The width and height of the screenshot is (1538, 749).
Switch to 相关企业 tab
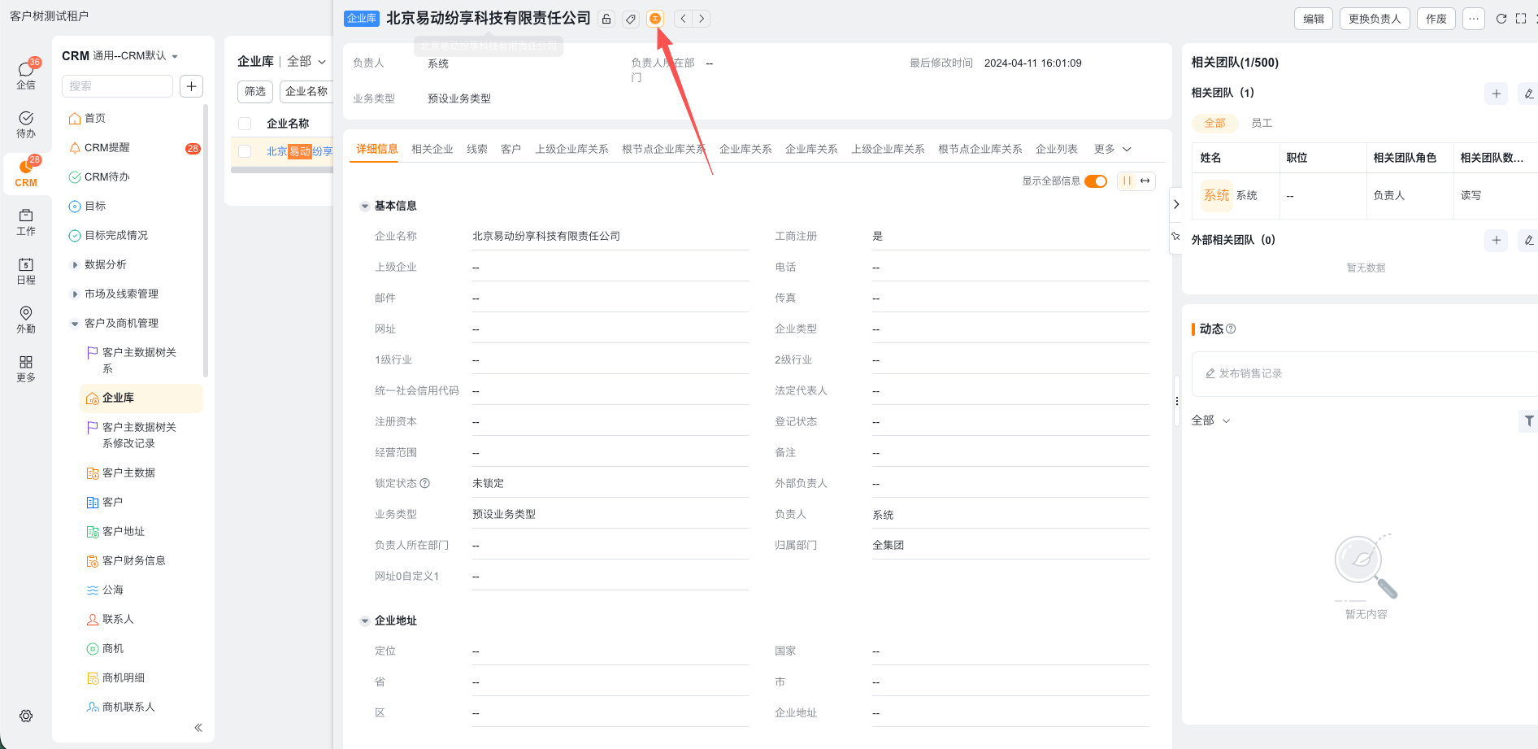432,149
